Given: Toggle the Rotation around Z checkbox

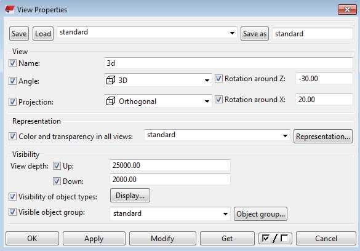Looking at the screenshot, I should point(218,79).
